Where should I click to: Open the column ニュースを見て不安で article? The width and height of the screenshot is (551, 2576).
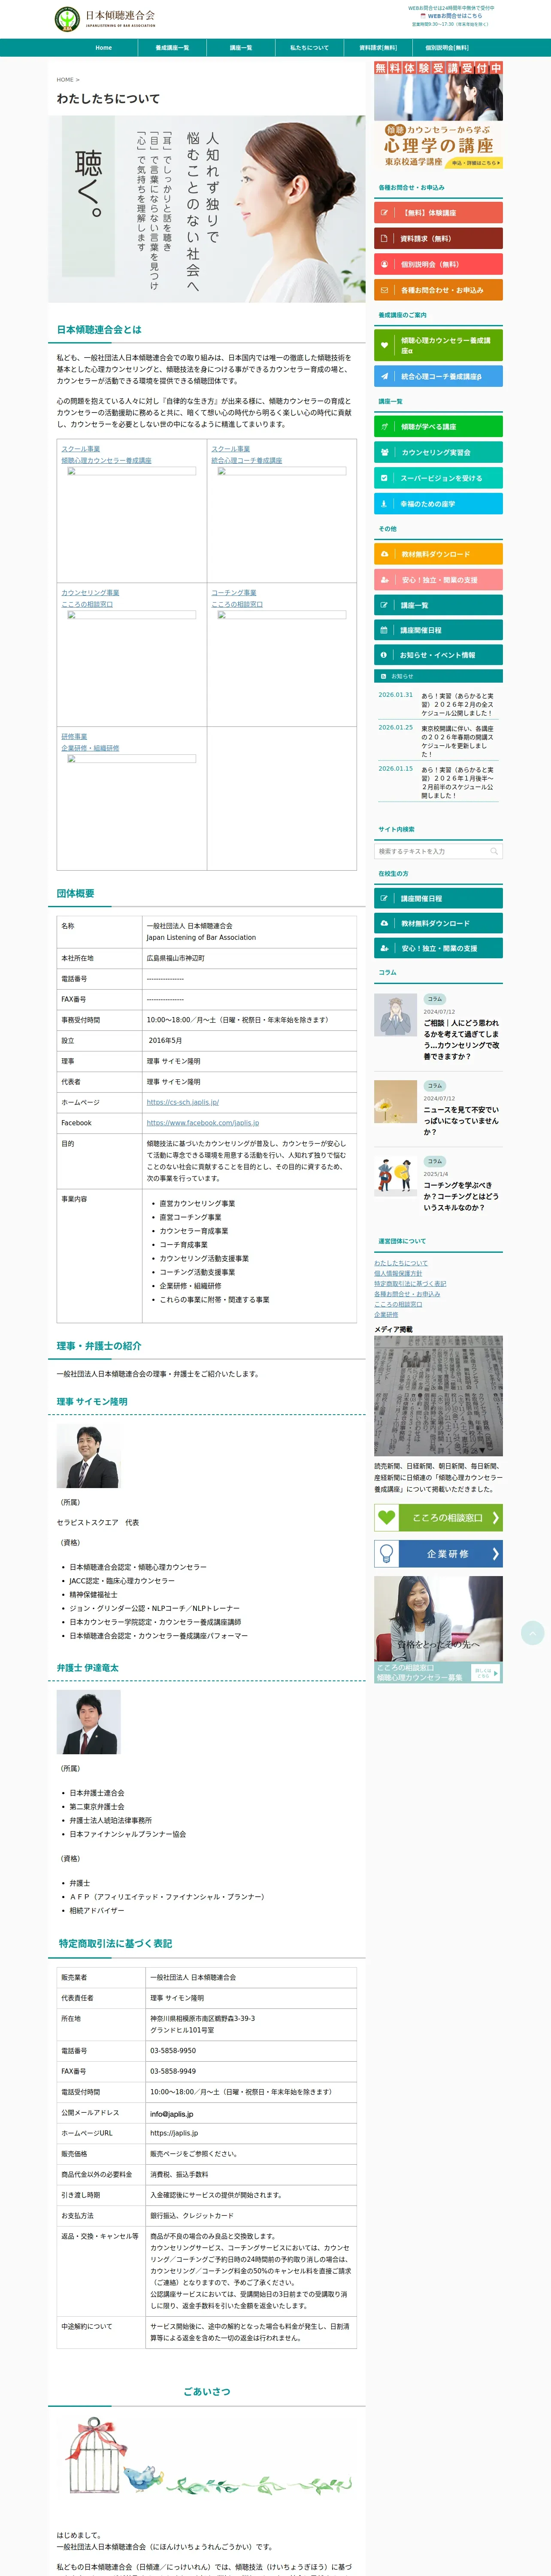(461, 1121)
